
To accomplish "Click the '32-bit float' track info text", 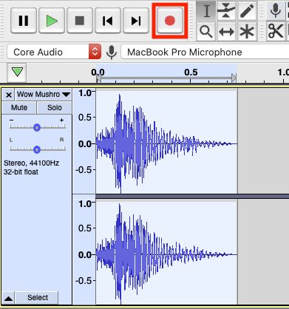I will [x=21, y=172].
